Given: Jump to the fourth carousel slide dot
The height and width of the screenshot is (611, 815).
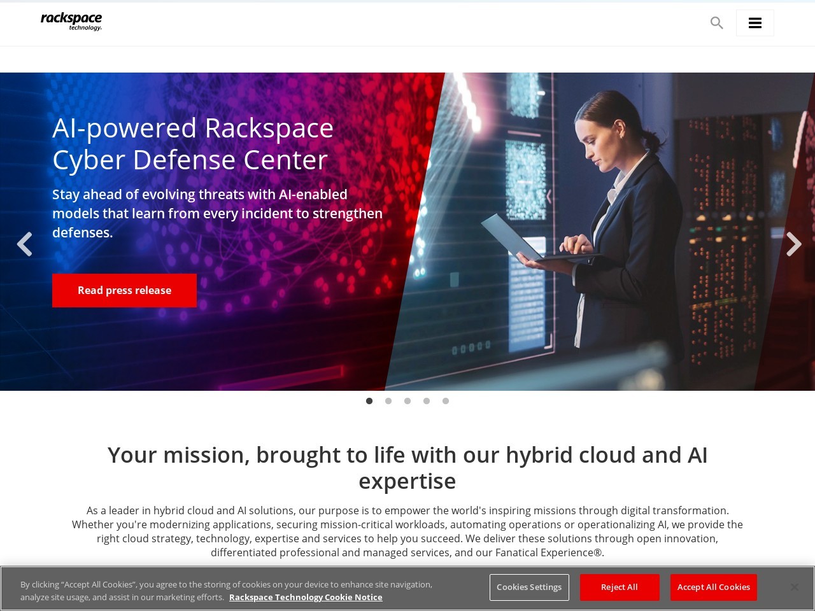Looking at the screenshot, I should (x=427, y=401).
